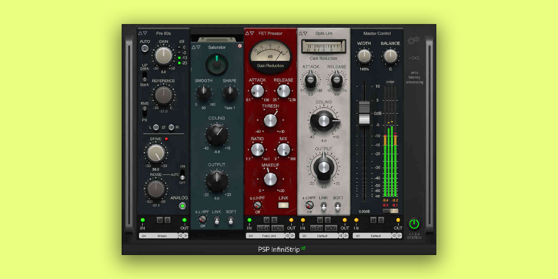
Task: Toggle the Opto Lim LINK switch
Action: [324, 206]
